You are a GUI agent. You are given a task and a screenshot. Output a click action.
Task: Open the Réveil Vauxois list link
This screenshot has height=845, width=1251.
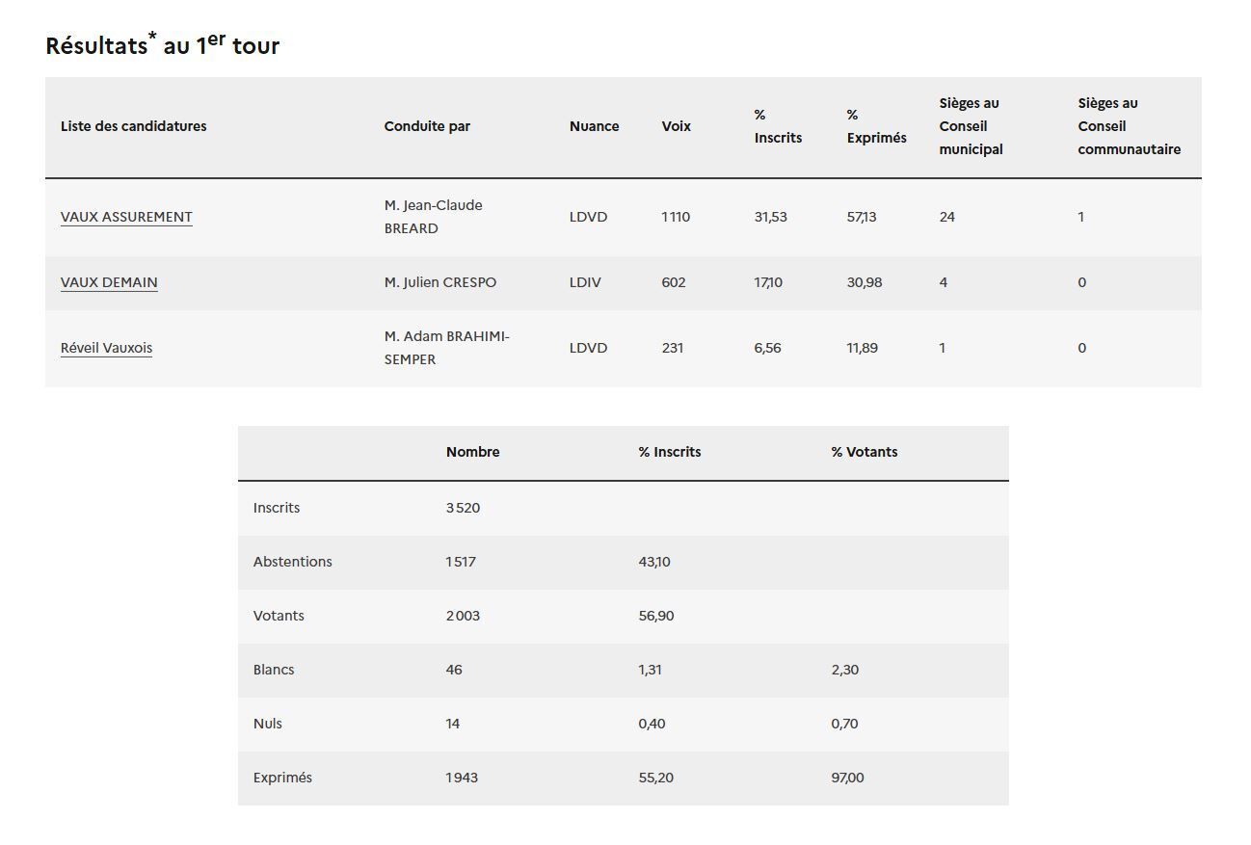tap(106, 348)
